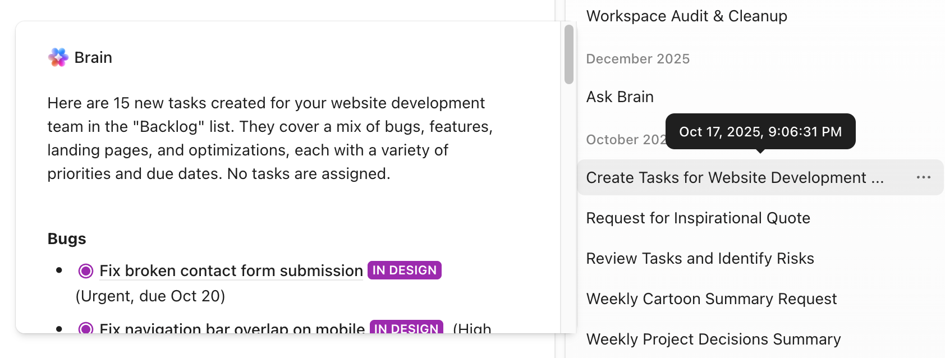Open Review Tasks and Identify Risks chat
The width and height of the screenshot is (945, 358).
tap(700, 259)
